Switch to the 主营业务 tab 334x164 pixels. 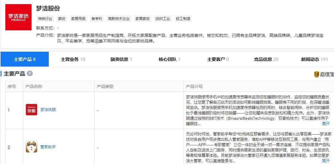73,59
